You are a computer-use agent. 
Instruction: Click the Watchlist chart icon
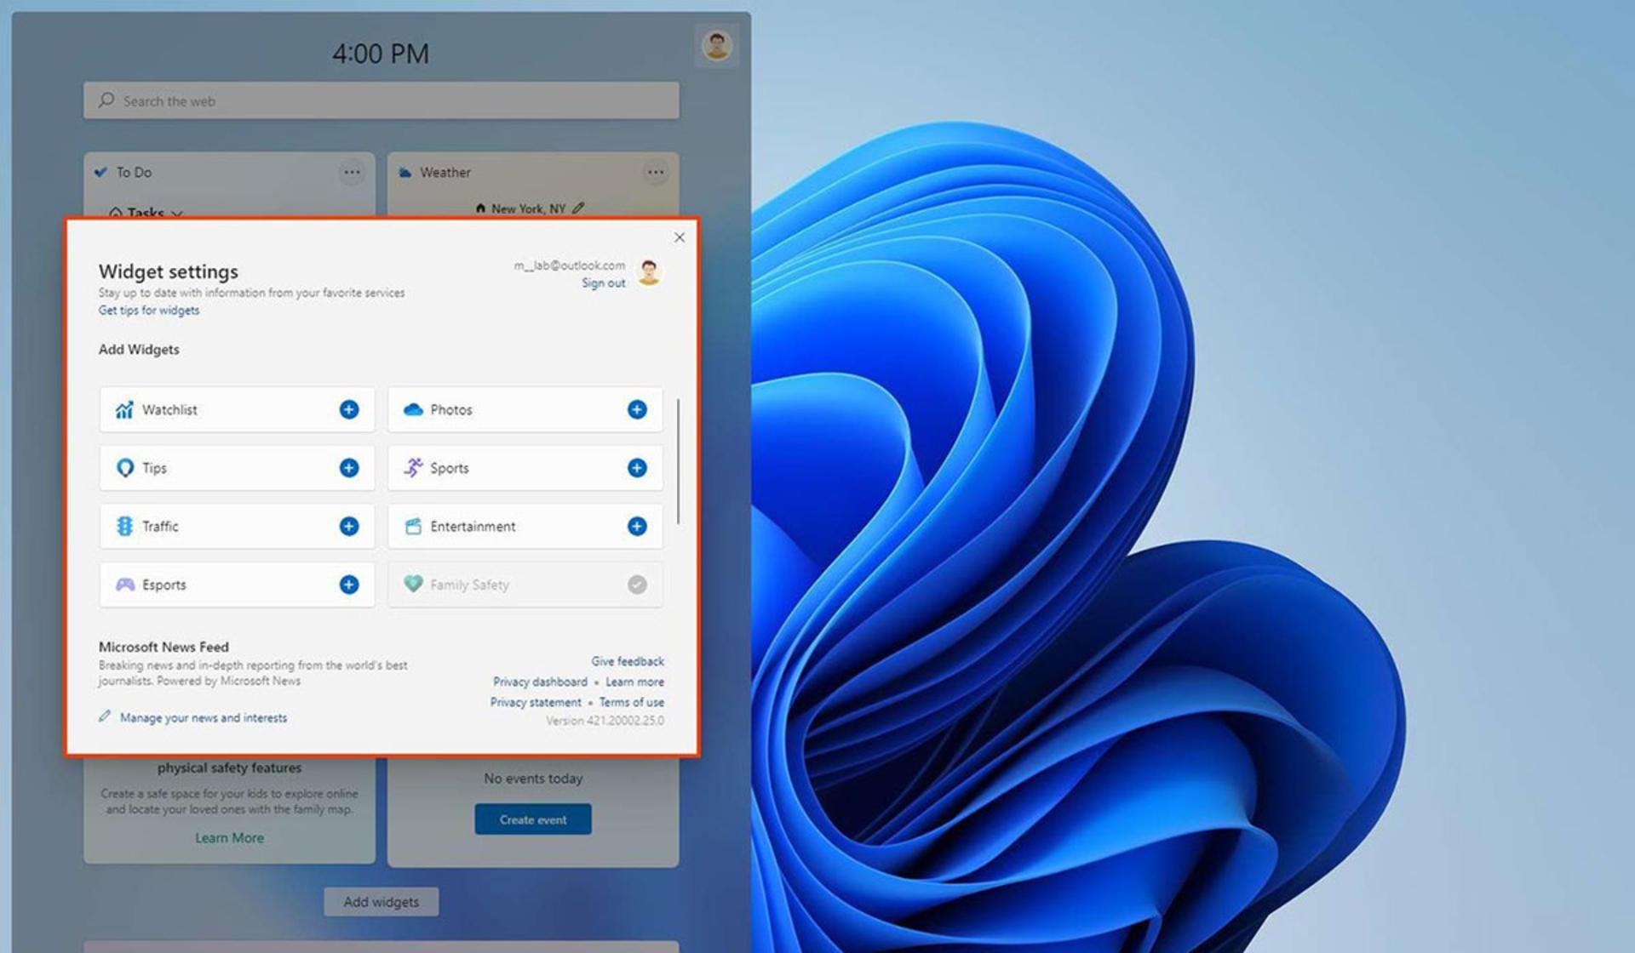[x=124, y=409]
